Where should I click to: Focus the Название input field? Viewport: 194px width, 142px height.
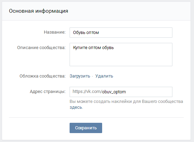(121, 33)
